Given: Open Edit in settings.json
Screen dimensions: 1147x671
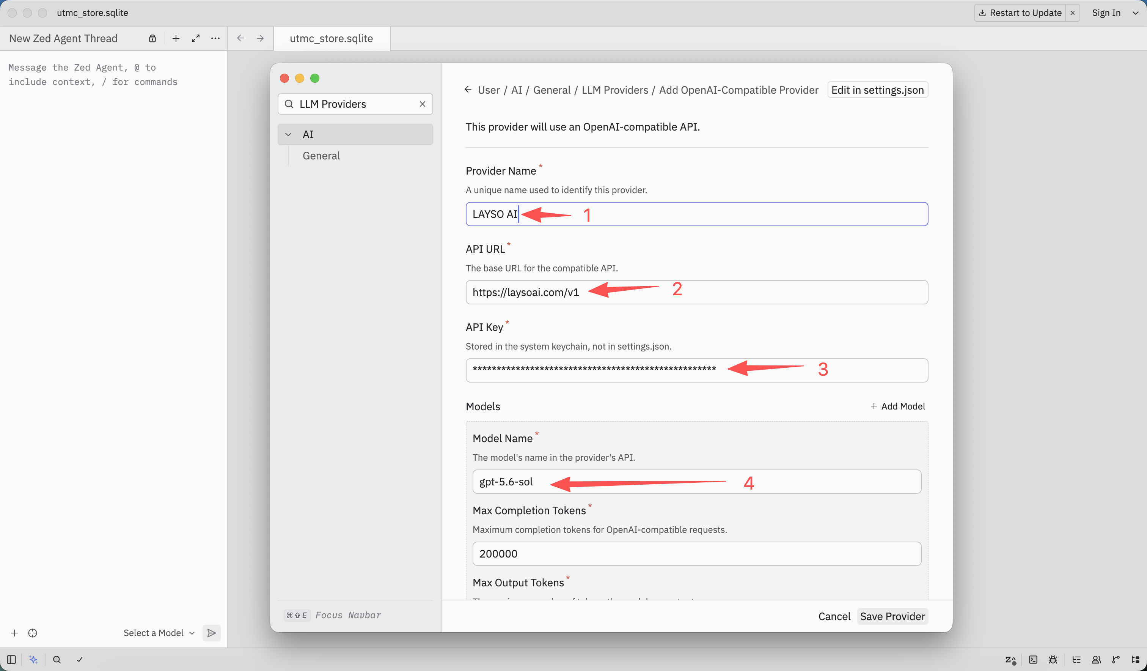Looking at the screenshot, I should (x=877, y=90).
